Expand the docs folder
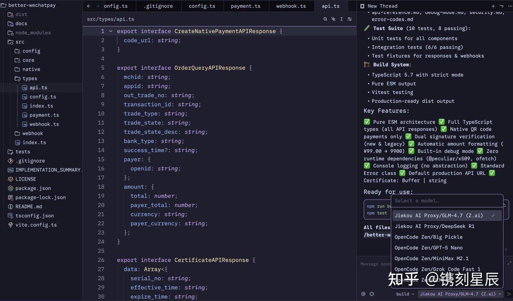Image resolution: width=513 pixels, height=301 pixels. (x=18, y=24)
